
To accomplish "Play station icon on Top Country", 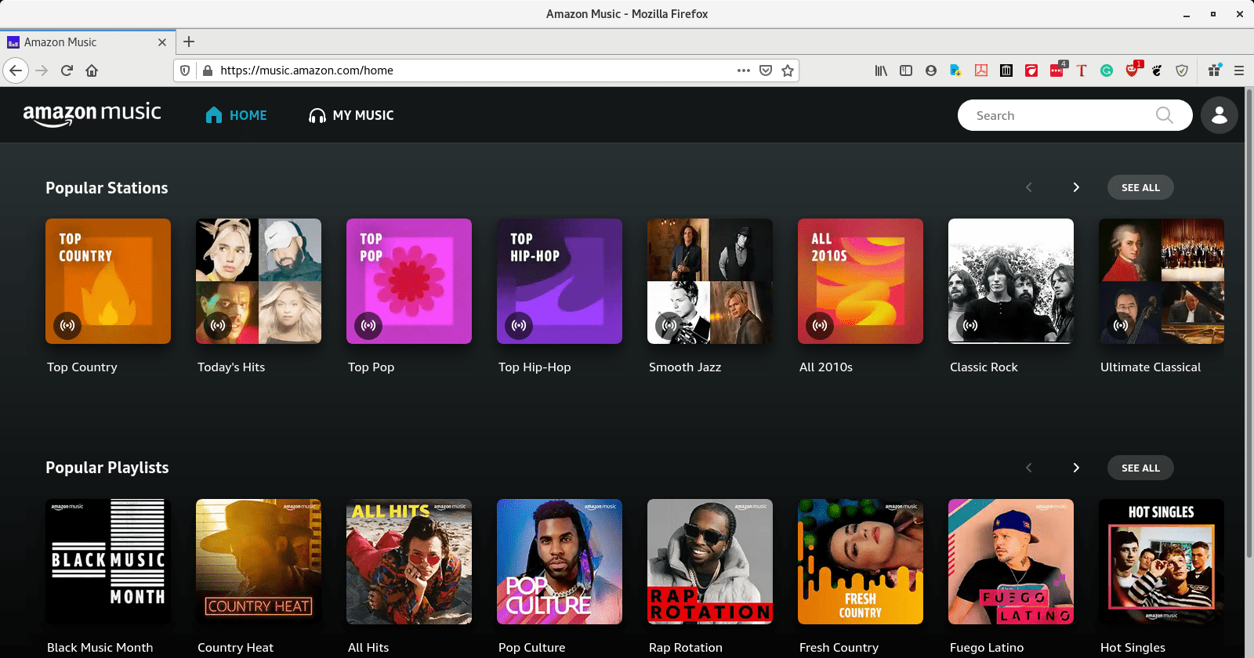I will tap(68, 325).
